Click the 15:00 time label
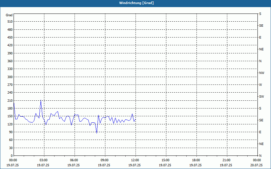This screenshot has width=271, height=169. [x=165, y=160]
